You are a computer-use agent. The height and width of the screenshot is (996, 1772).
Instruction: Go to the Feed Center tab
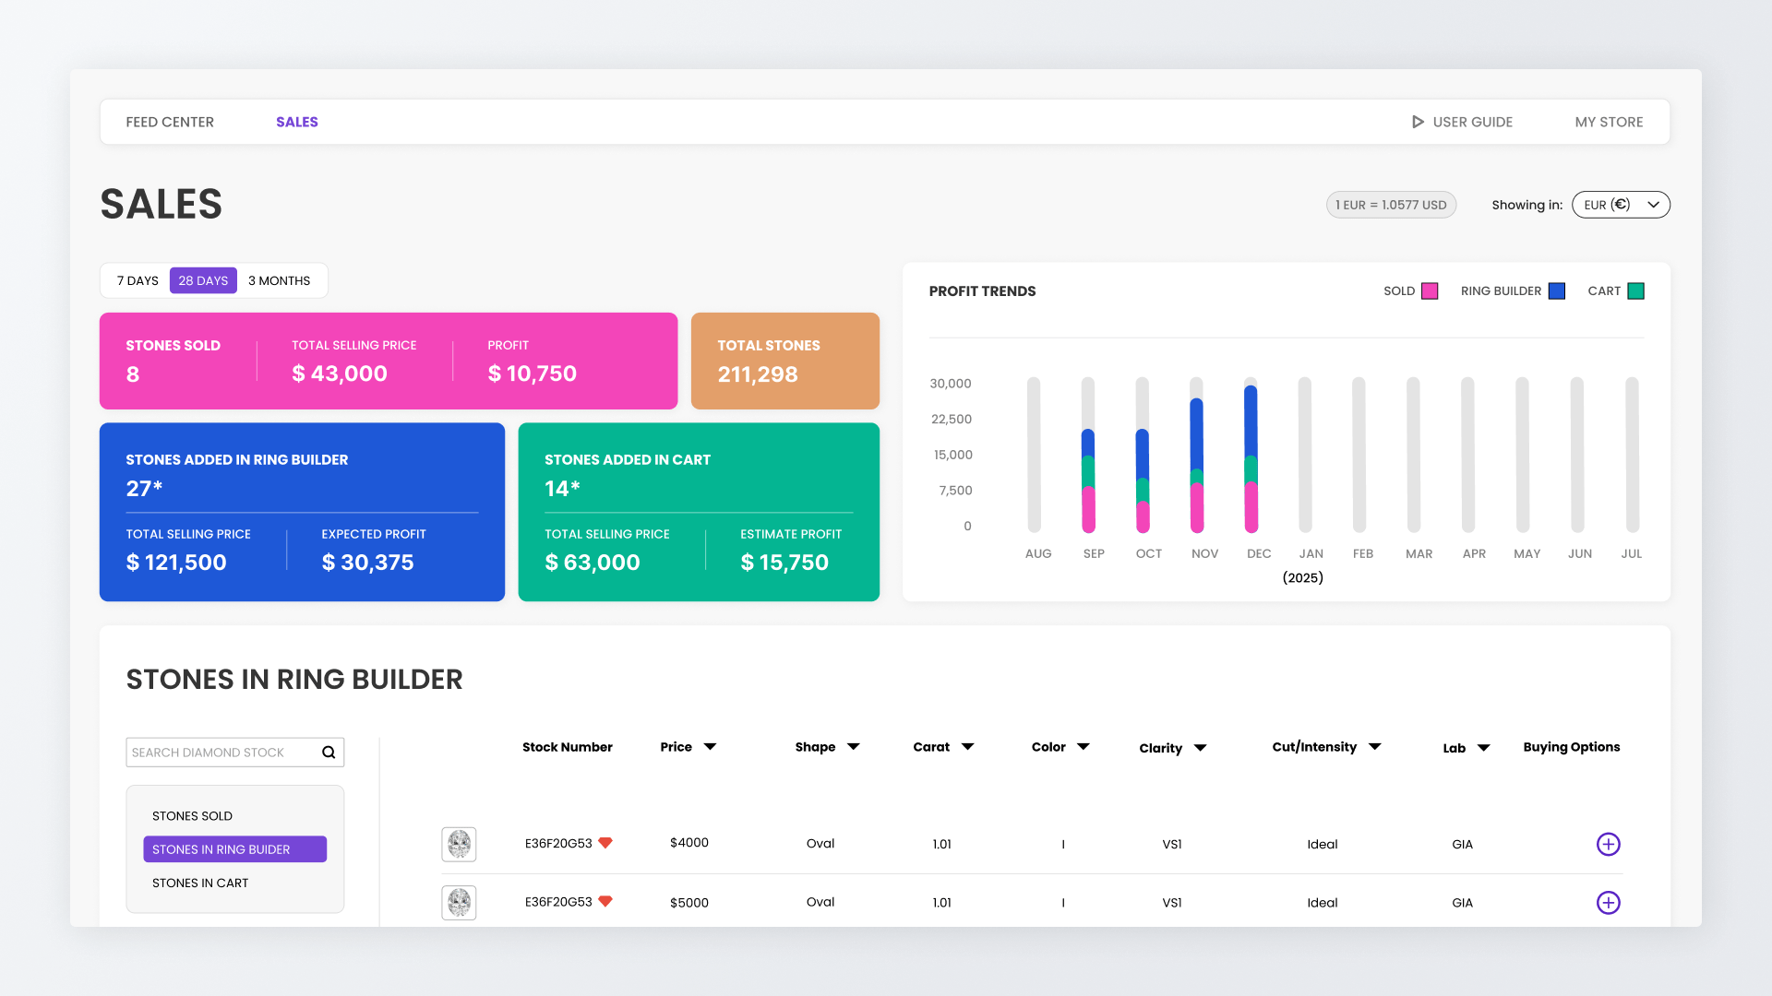tap(170, 122)
